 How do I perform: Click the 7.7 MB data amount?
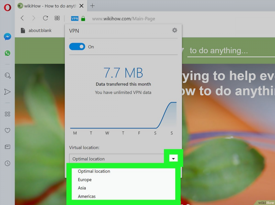[123, 73]
